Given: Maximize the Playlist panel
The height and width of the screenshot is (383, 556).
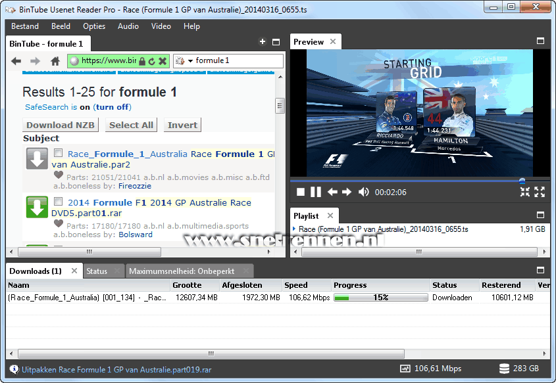Looking at the screenshot, I should click(x=540, y=215).
